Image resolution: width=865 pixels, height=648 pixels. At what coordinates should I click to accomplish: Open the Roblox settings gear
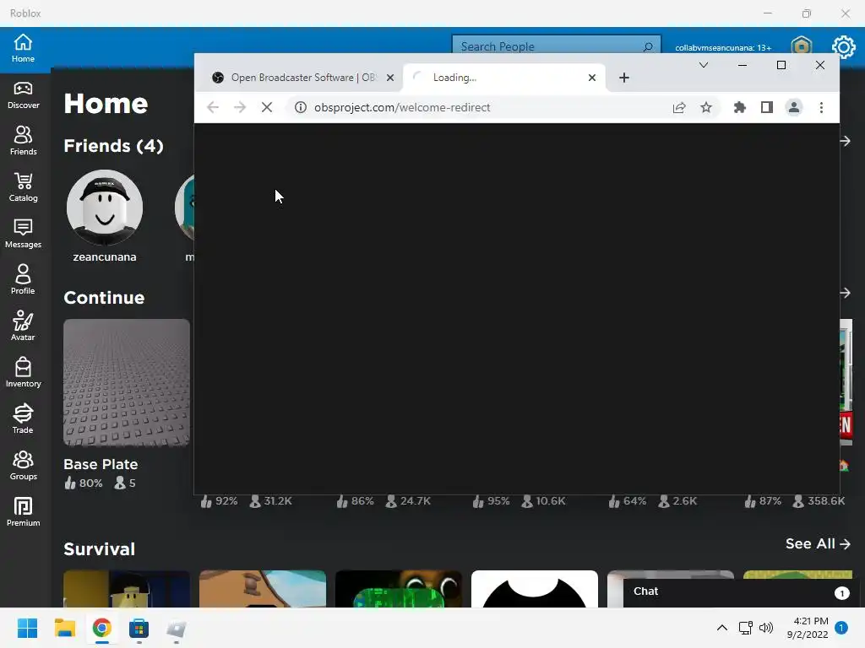(844, 47)
